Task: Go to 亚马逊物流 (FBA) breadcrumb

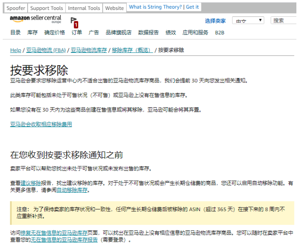Action: (46, 50)
